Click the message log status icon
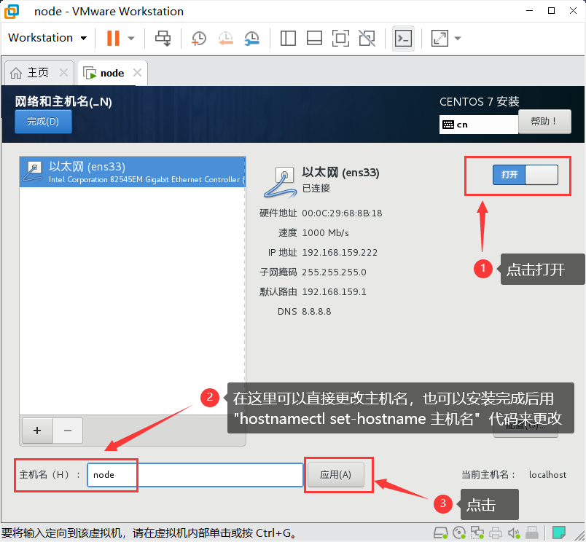This screenshot has width=586, height=542. (559, 532)
